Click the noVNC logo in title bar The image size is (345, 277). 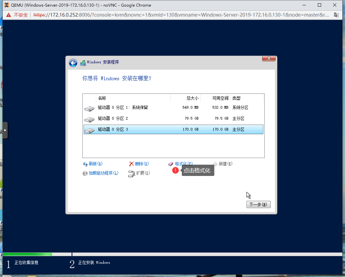coord(7,5)
